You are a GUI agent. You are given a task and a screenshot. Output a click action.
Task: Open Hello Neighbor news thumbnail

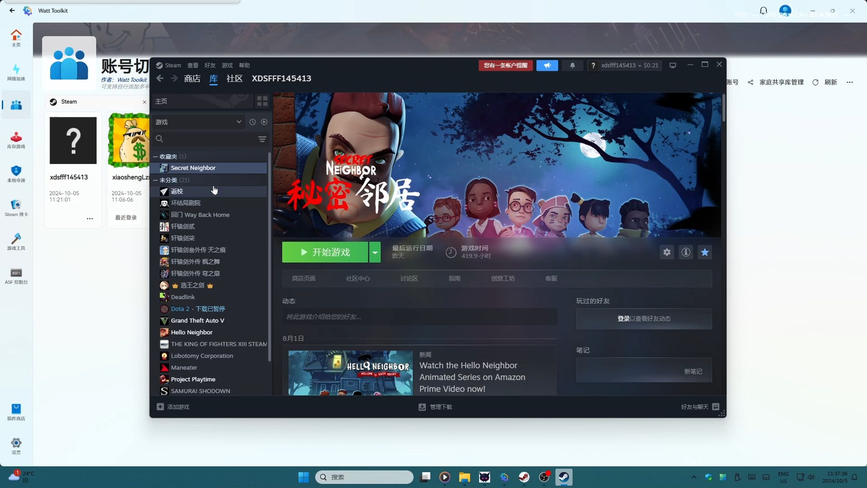tap(350, 373)
